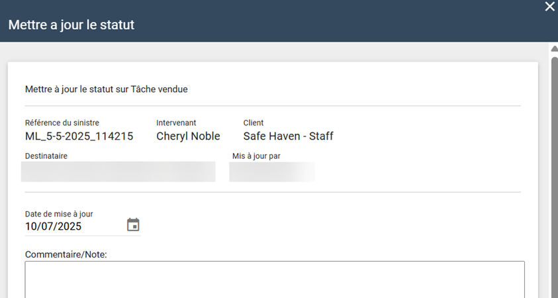Click the Client label
The width and height of the screenshot is (558, 298).
coord(254,123)
